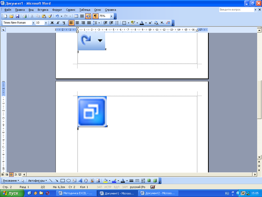Insert a table from the toolbar
262x197 pixels.
pos(76,16)
